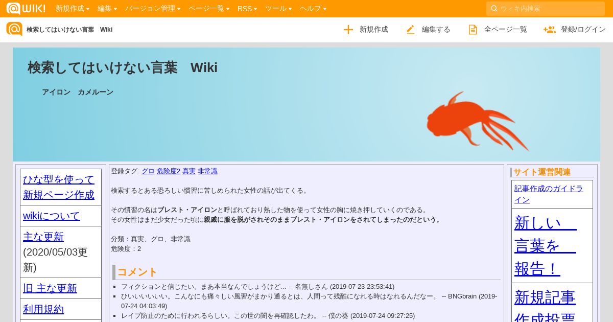Click the サイト運営関連 heading

tap(542, 172)
